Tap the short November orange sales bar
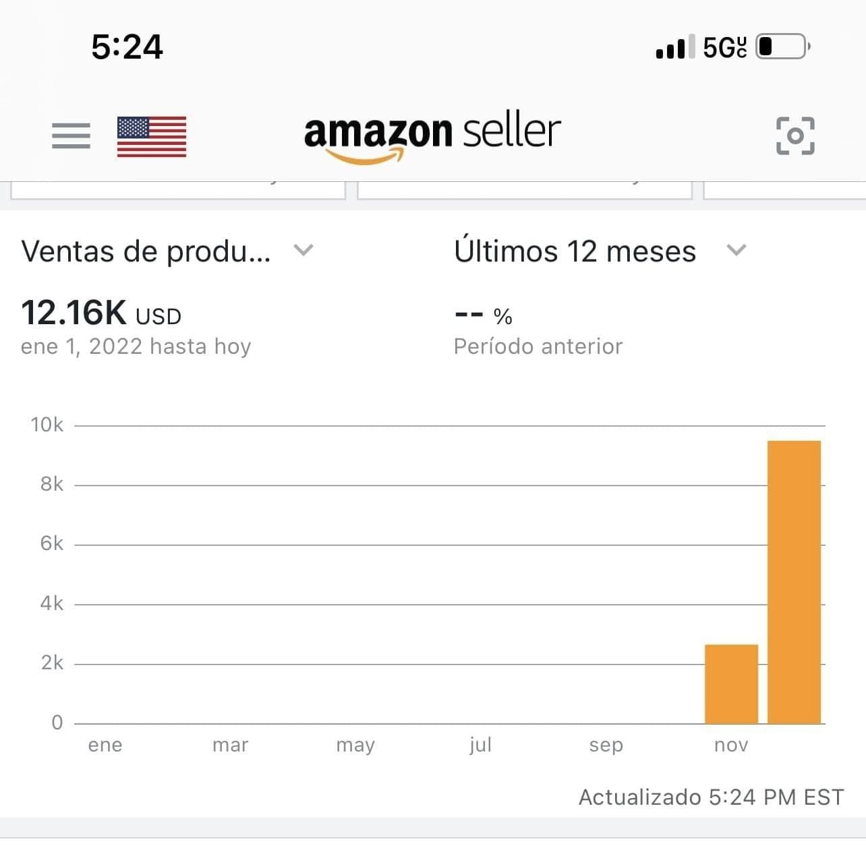Image resolution: width=866 pixels, height=856 pixels. coord(731,683)
